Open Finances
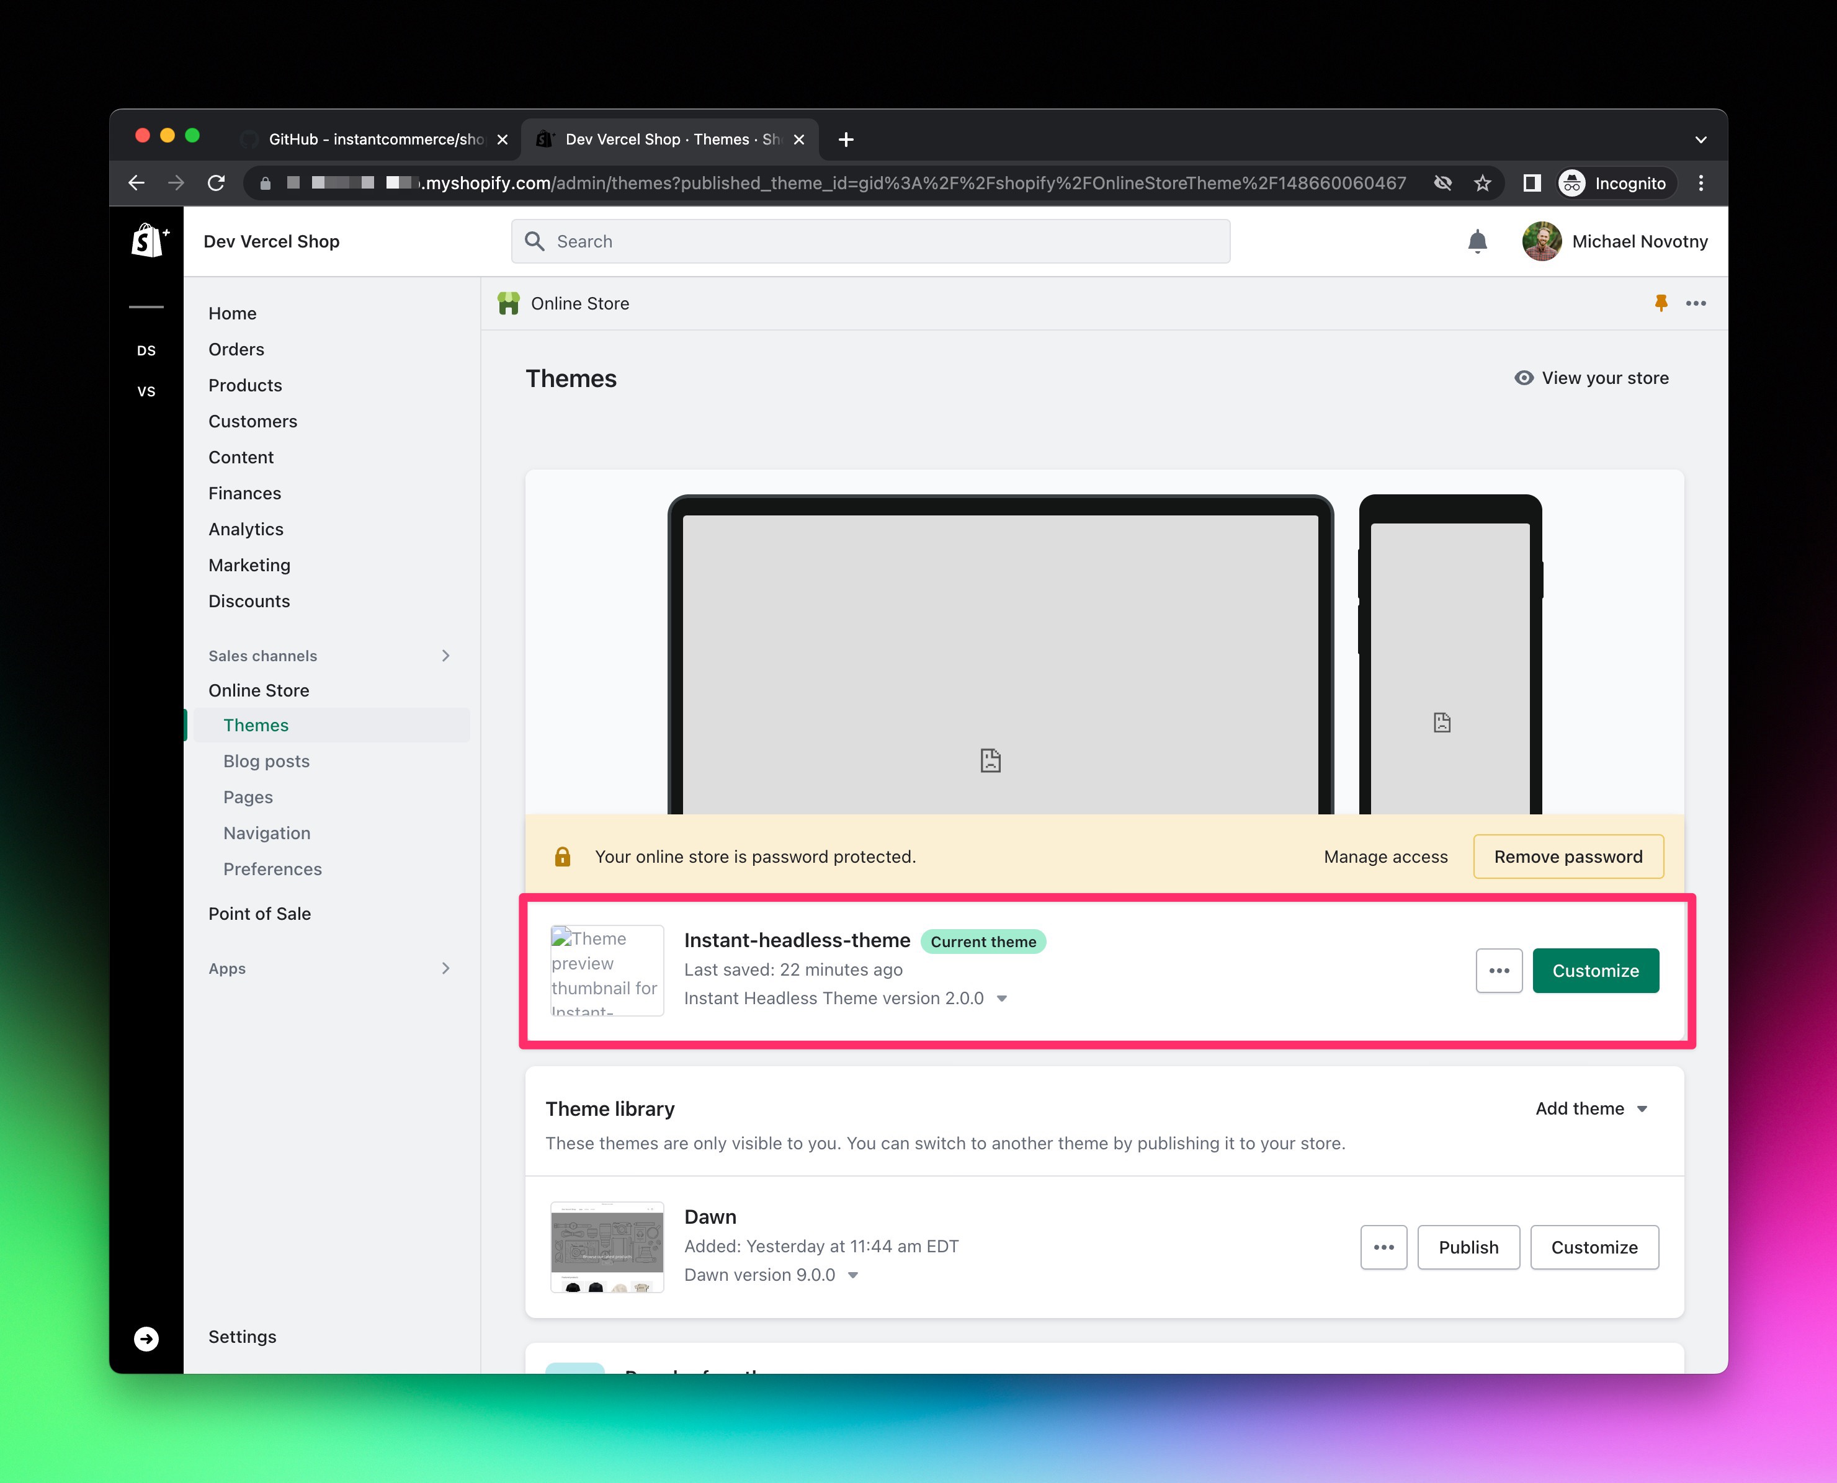Screen dimensions: 1837x1483 pos(245,493)
